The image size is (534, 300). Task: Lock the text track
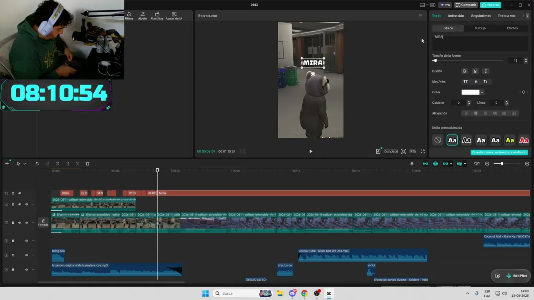pyautogui.click(x=13, y=193)
